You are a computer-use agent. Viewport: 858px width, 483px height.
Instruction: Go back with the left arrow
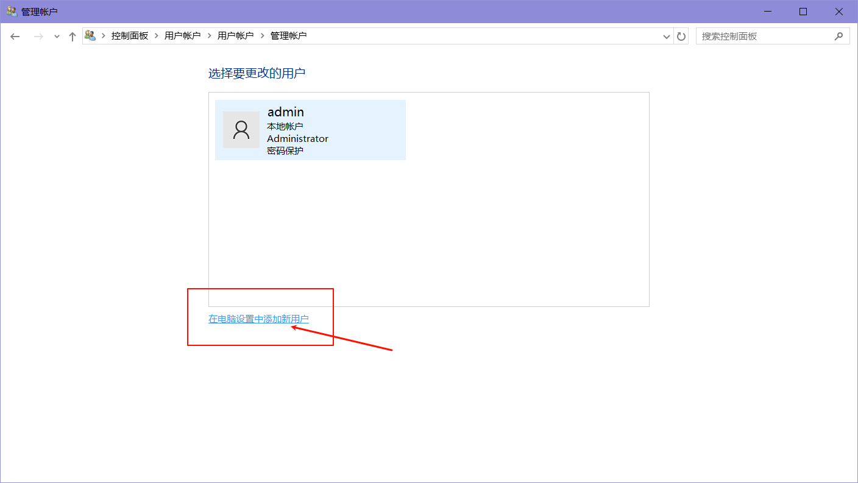pos(15,37)
